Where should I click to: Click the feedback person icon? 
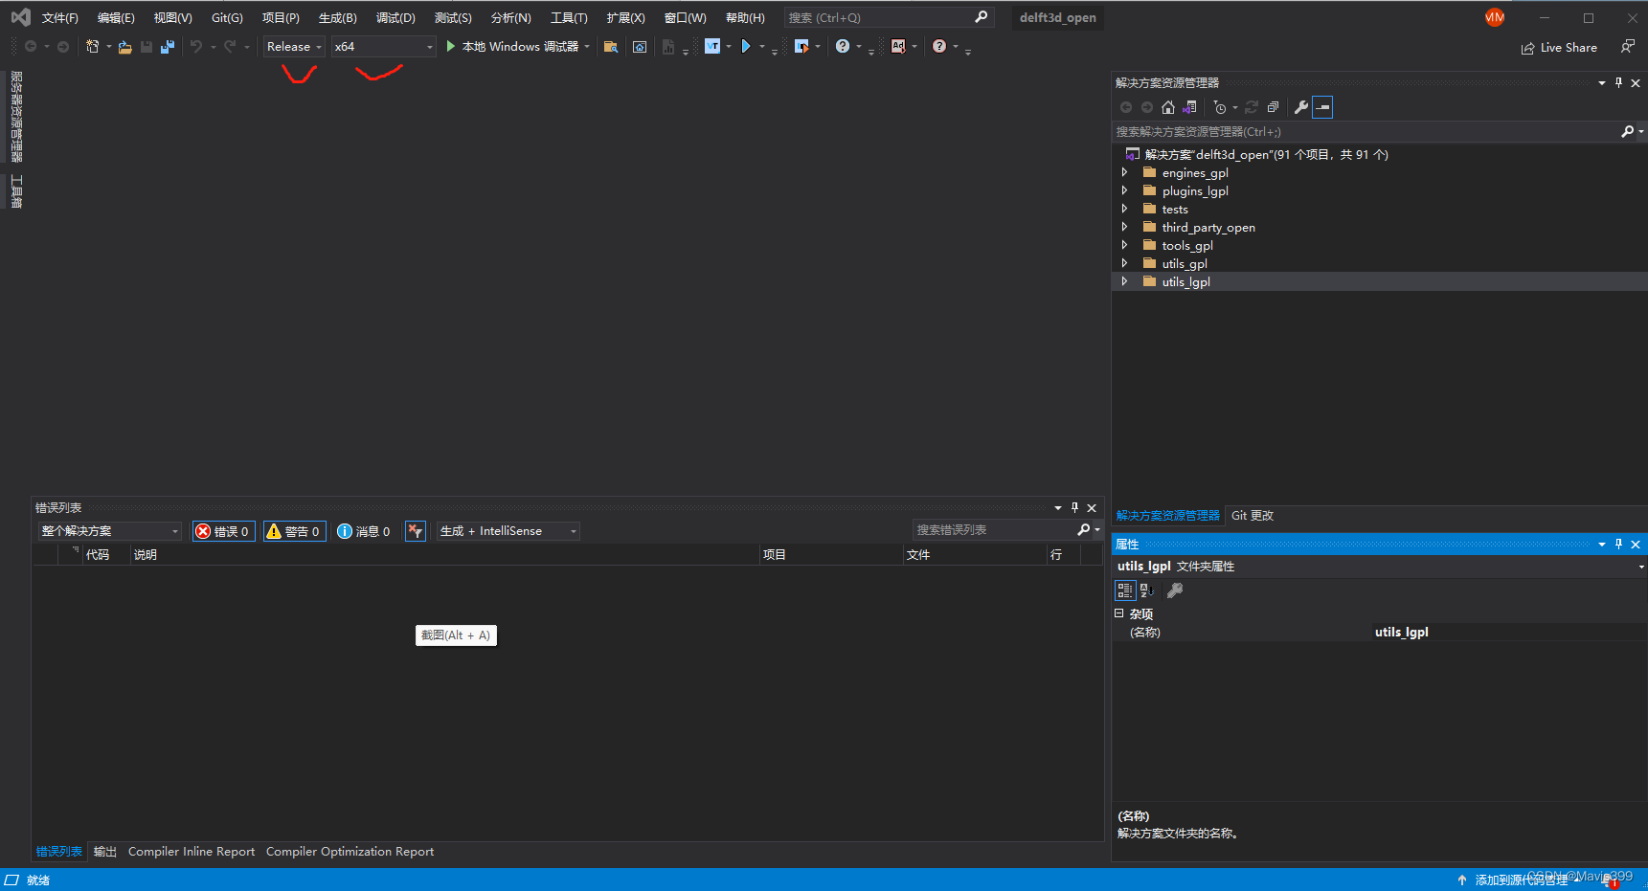[1628, 47]
